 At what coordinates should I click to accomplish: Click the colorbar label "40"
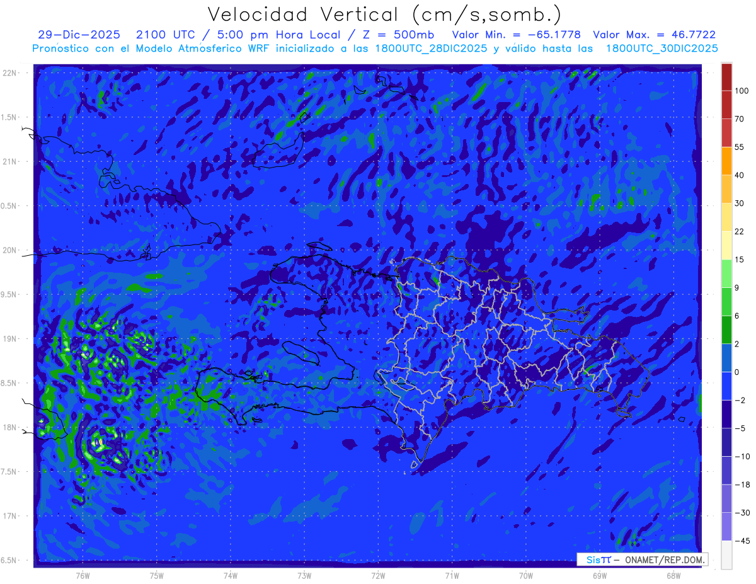pos(740,175)
